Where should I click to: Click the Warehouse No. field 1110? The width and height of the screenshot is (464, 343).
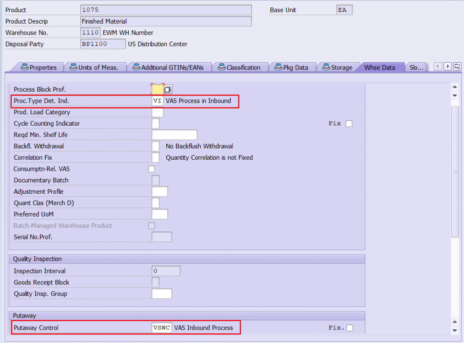[x=90, y=33]
